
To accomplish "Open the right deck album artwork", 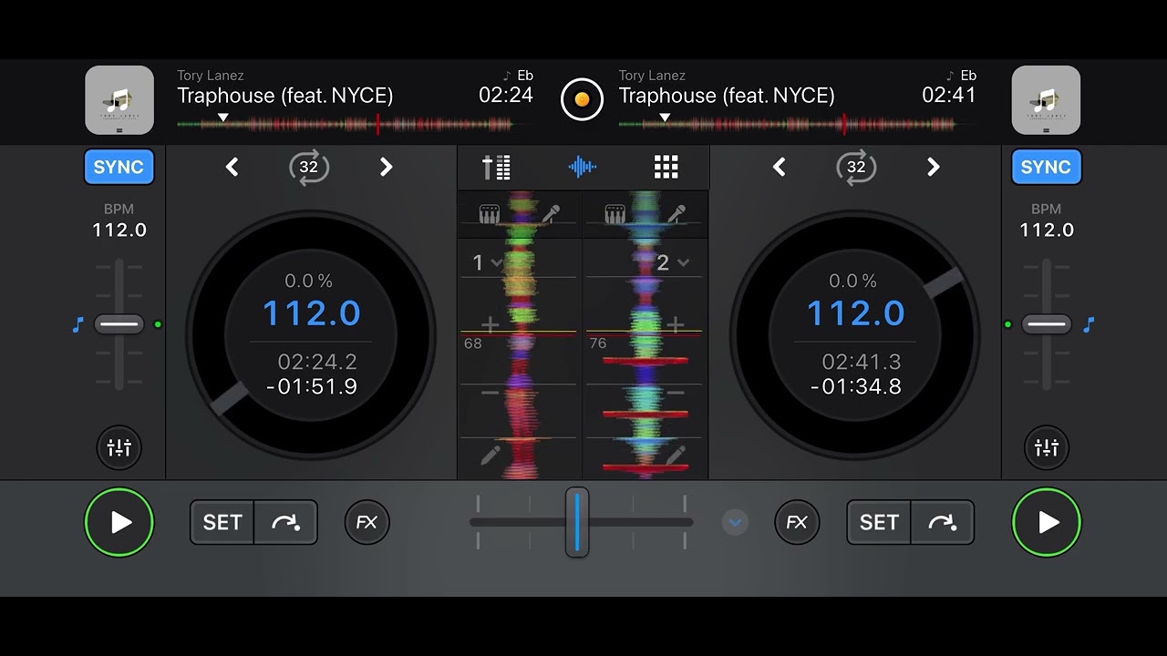I will 1046,100.
